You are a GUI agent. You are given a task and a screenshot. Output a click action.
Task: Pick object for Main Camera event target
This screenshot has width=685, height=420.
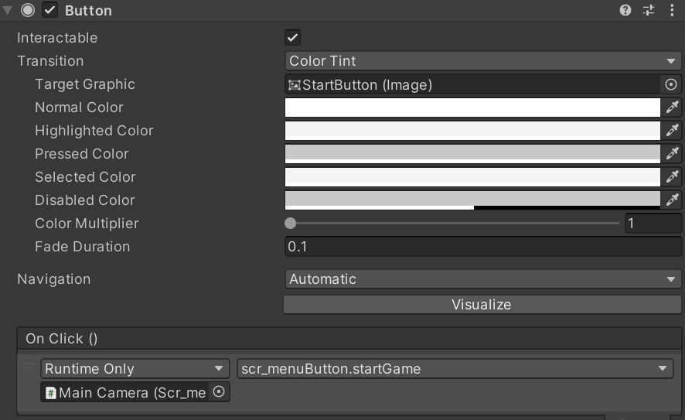click(219, 392)
